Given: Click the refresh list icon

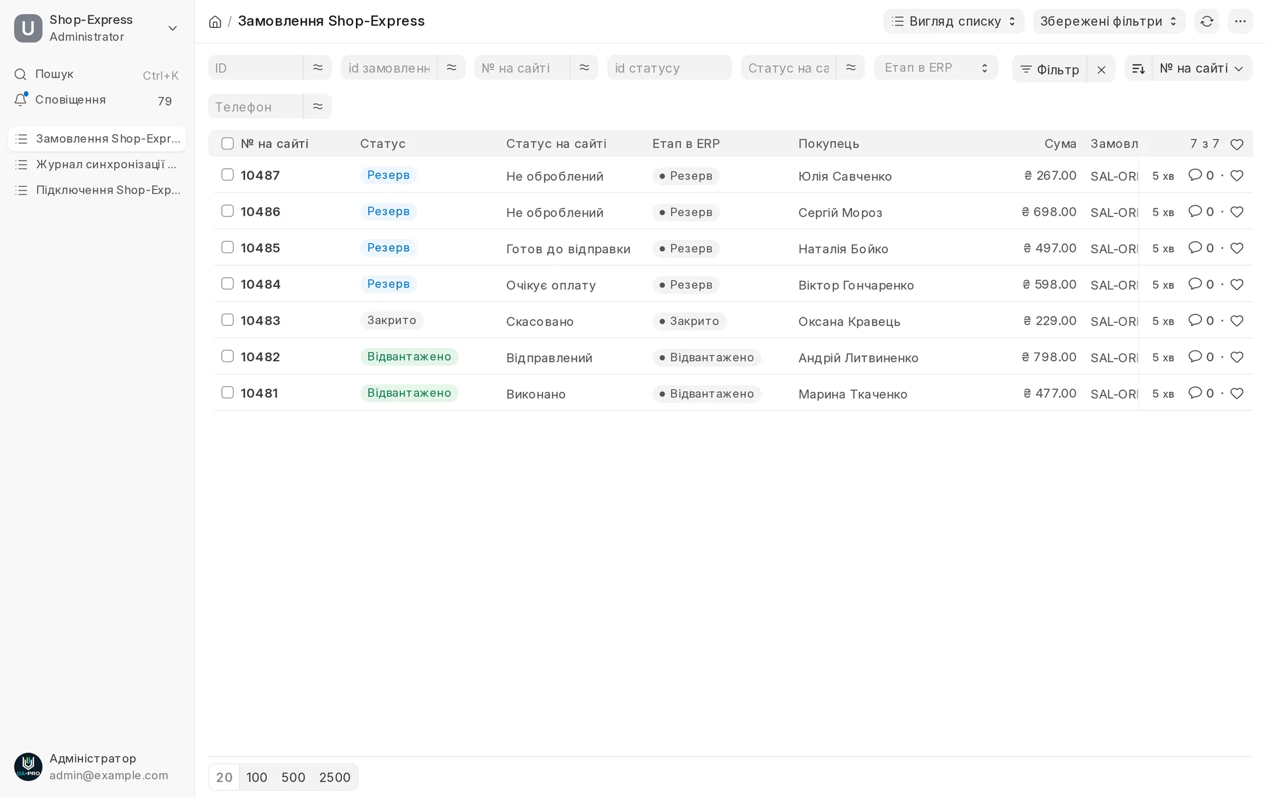Looking at the screenshot, I should point(1207,21).
